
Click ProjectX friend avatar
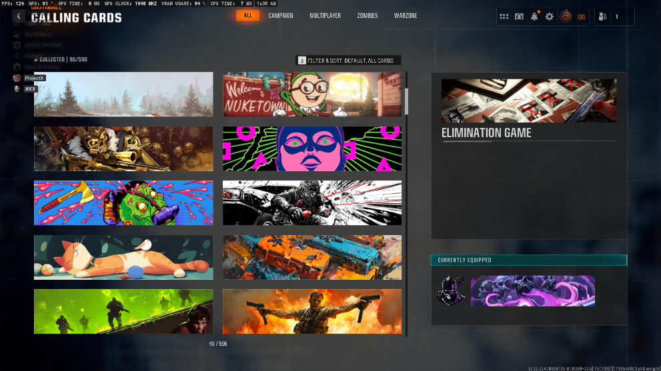pyautogui.click(x=17, y=78)
